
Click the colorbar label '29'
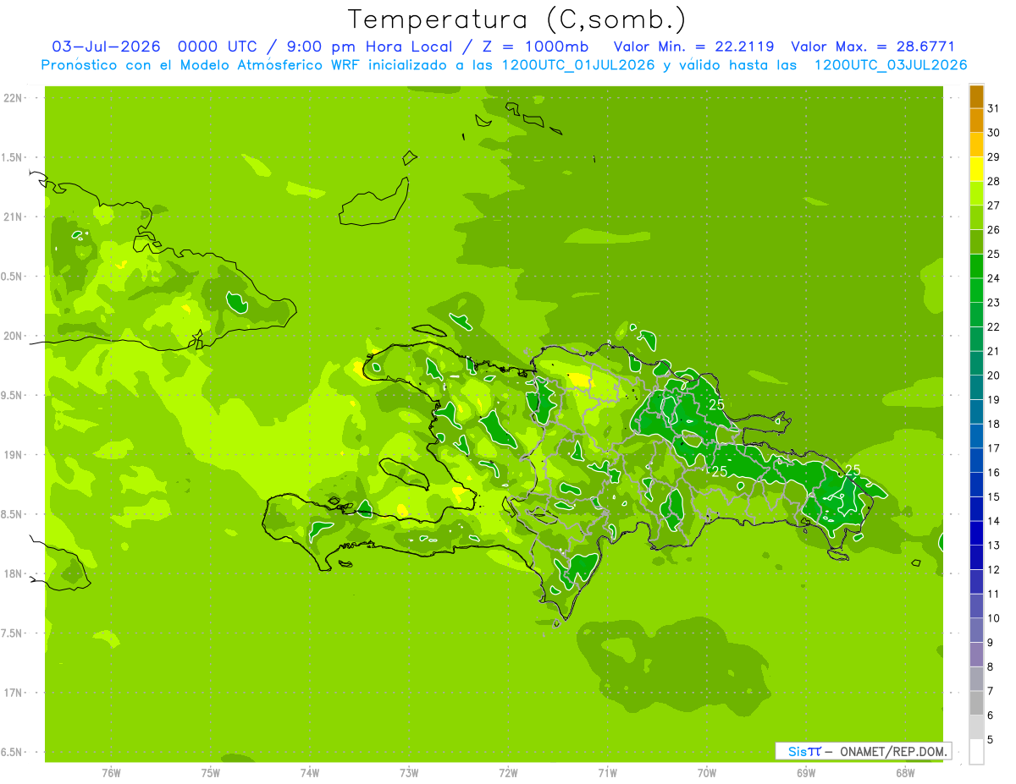coord(994,157)
